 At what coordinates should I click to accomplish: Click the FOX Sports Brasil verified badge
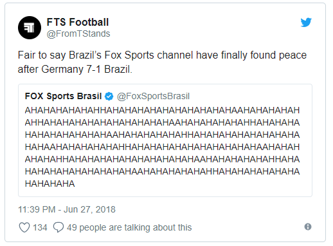109,96
